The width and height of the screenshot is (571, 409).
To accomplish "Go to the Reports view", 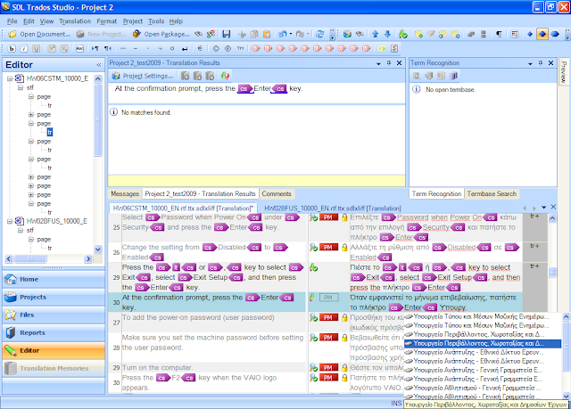I will tap(54, 332).
